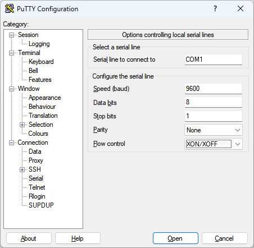Open the Proxy settings category
Viewport: 254px width, 248px height.
(36, 160)
